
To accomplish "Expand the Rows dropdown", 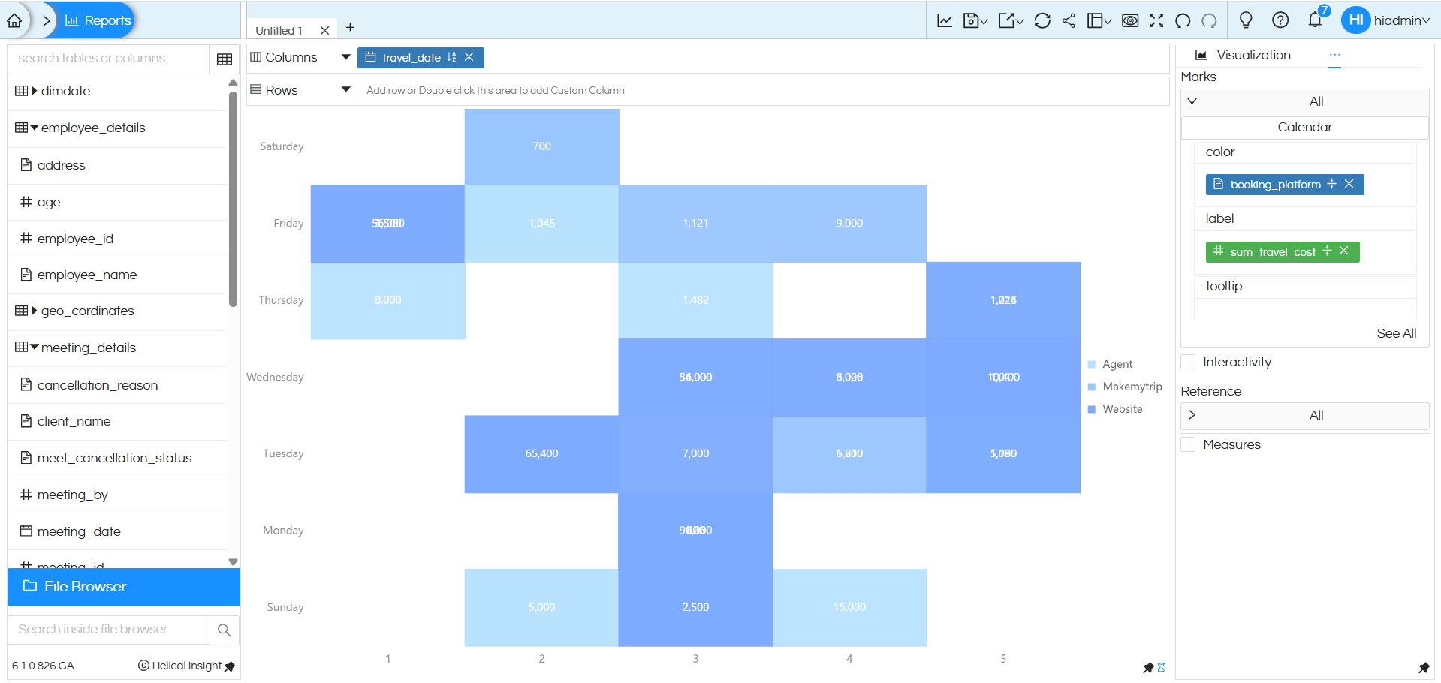I will tap(345, 89).
